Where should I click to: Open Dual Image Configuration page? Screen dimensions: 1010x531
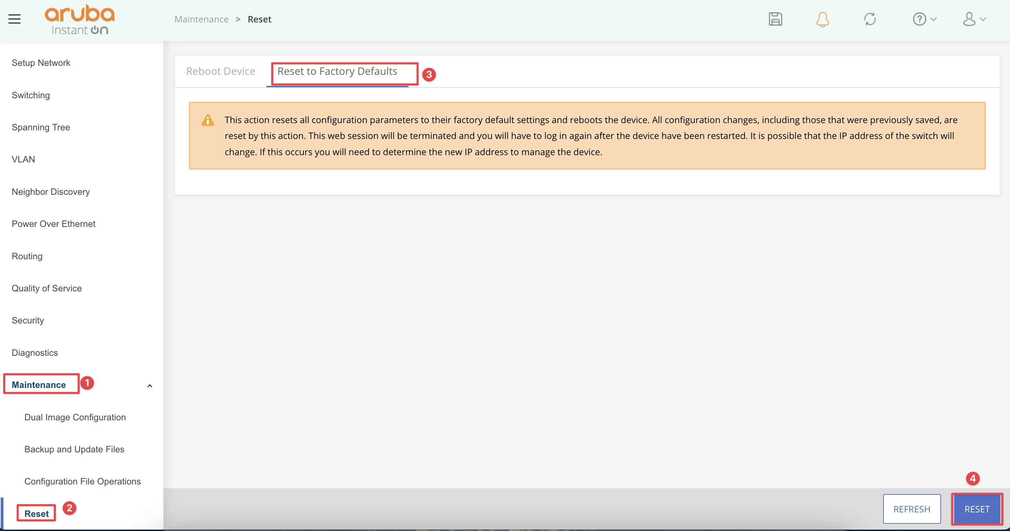pyautogui.click(x=75, y=417)
